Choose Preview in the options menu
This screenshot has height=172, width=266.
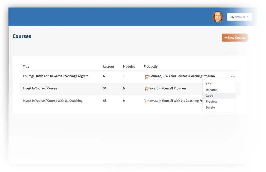pyautogui.click(x=211, y=101)
